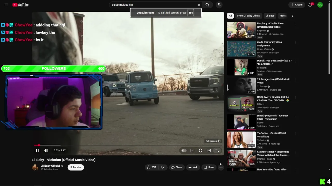The image size is (332, 186).
Task: Open Stranger Things Becoming Vecna title
Action: click(x=273, y=154)
